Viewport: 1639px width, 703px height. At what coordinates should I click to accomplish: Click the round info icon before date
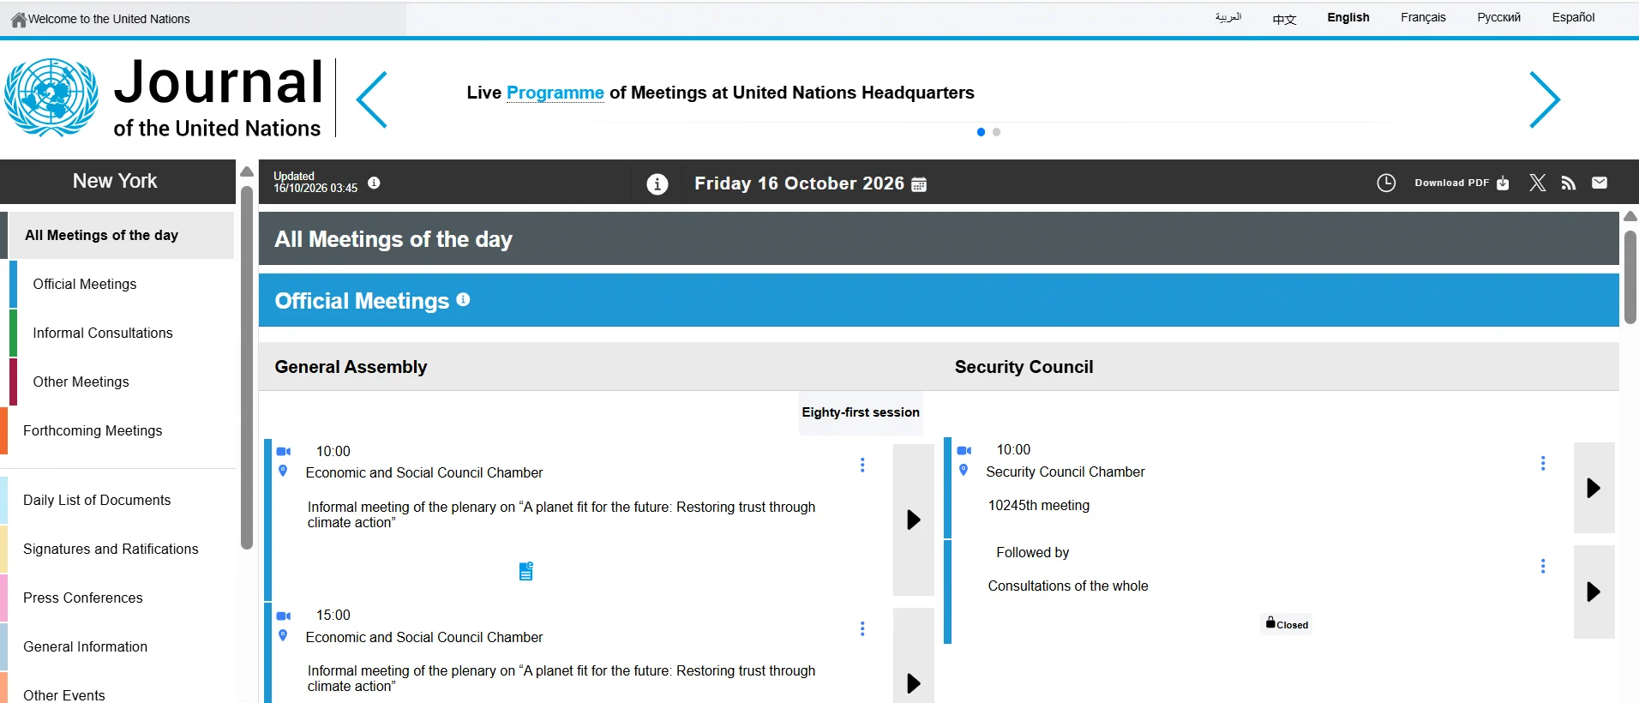pyautogui.click(x=657, y=183)
